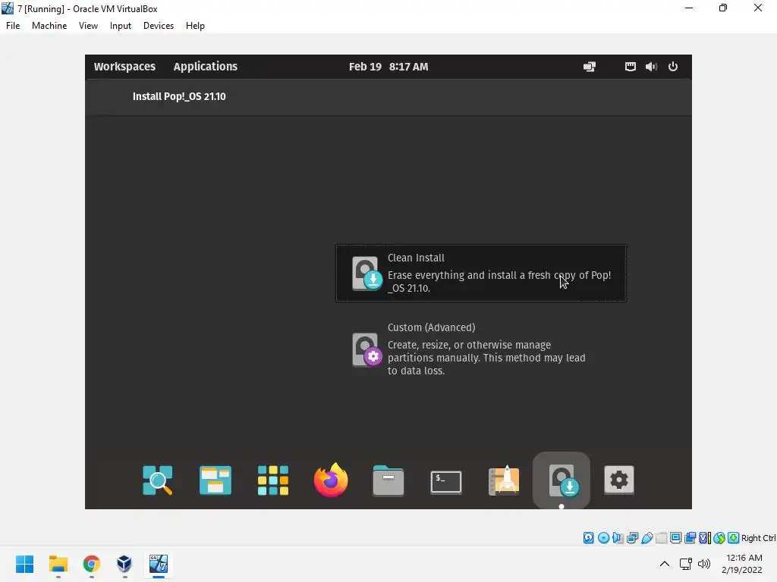Screen dimensions: 777x582
Task: Open the Windows clock and date
Action: tap(742, 564)
